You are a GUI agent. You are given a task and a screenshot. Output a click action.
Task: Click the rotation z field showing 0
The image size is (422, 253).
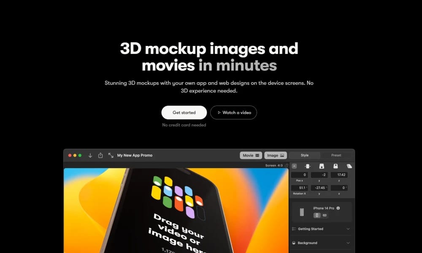pyautogui.click(x=339, y=188)
